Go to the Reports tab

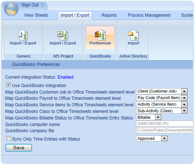tap(109, 15)
